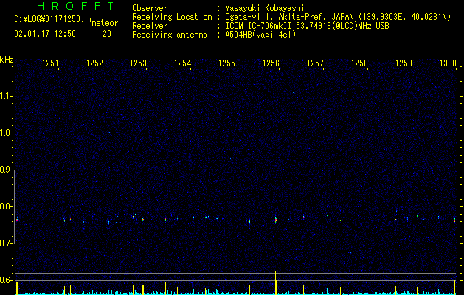This screenshot has width=464, height=295.
Task: Click the date stamp 02.01.17 12:50
Action: (x=45, y=34)
